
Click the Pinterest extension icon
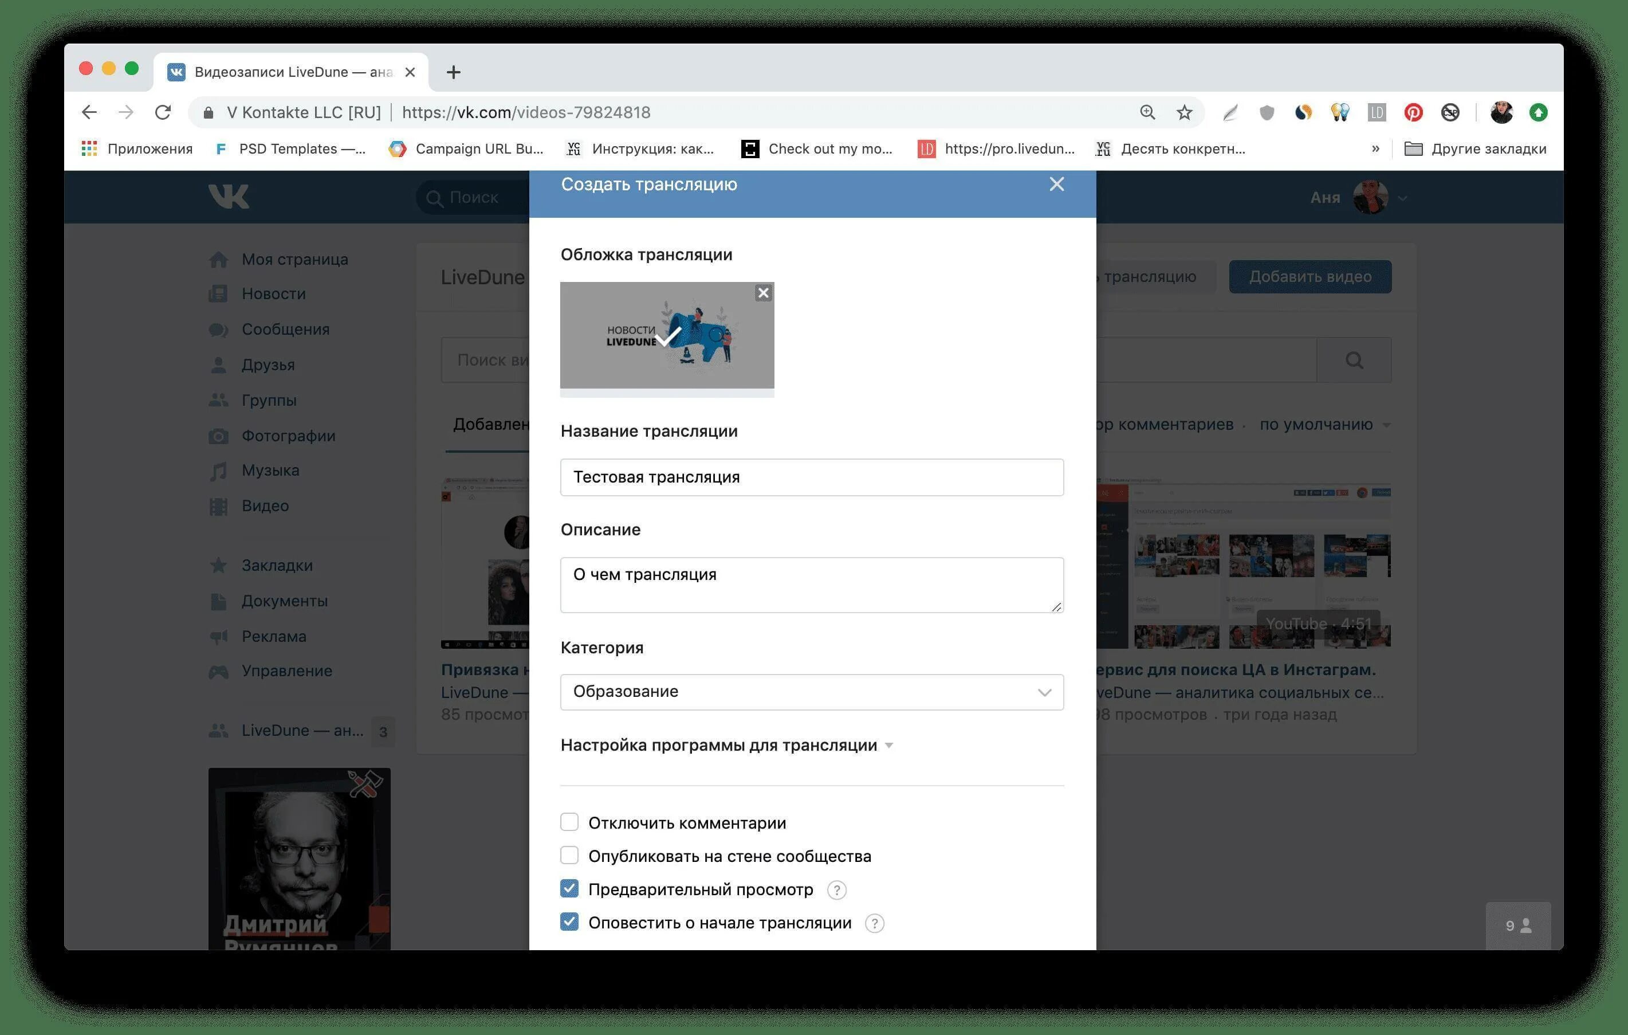[1413, 112]
